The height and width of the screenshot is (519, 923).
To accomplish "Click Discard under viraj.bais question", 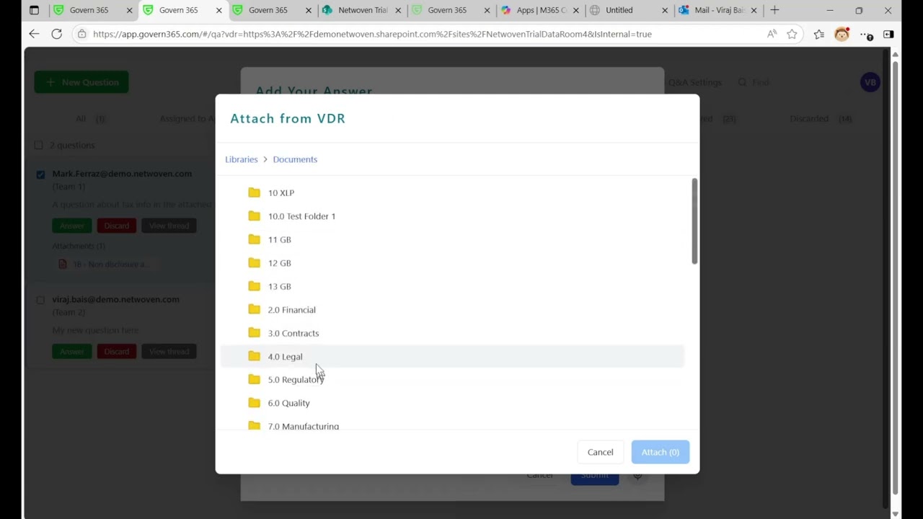I will coord(116,351).
